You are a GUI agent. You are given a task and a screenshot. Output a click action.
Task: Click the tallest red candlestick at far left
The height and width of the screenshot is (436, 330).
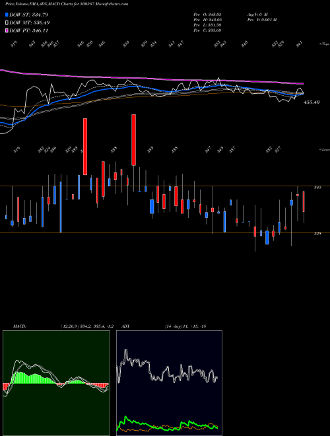click(x=85, y=147)
